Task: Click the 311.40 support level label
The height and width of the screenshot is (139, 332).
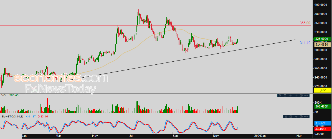Action: click(305, 43)
